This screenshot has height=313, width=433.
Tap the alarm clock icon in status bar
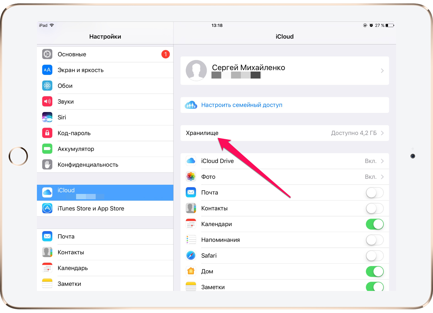(x=371, y=25)
